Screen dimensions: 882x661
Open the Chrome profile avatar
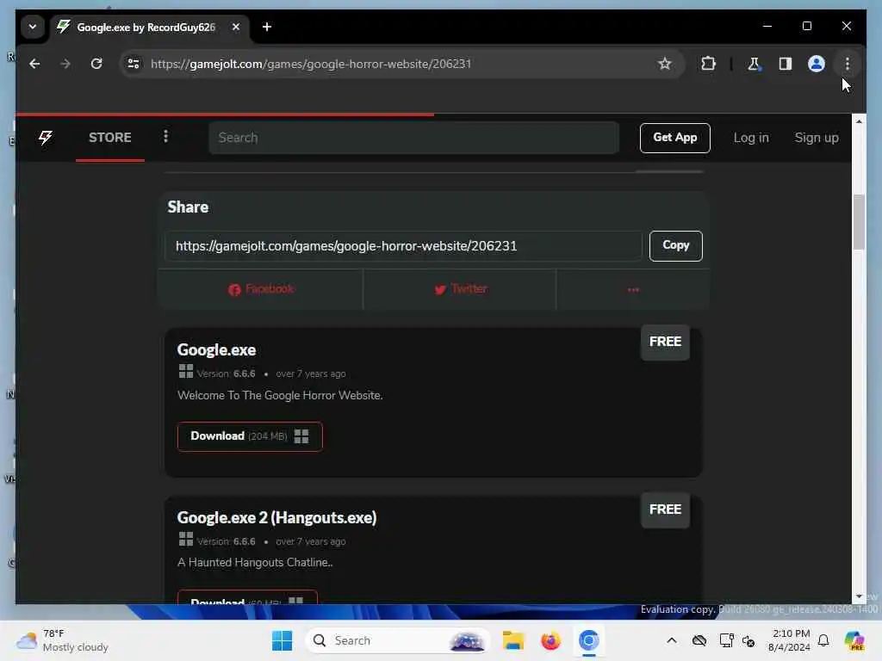[817, 64]
